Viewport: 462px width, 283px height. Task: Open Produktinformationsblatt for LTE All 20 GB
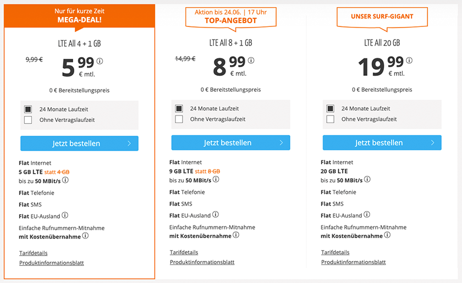[x=353, y=262]
